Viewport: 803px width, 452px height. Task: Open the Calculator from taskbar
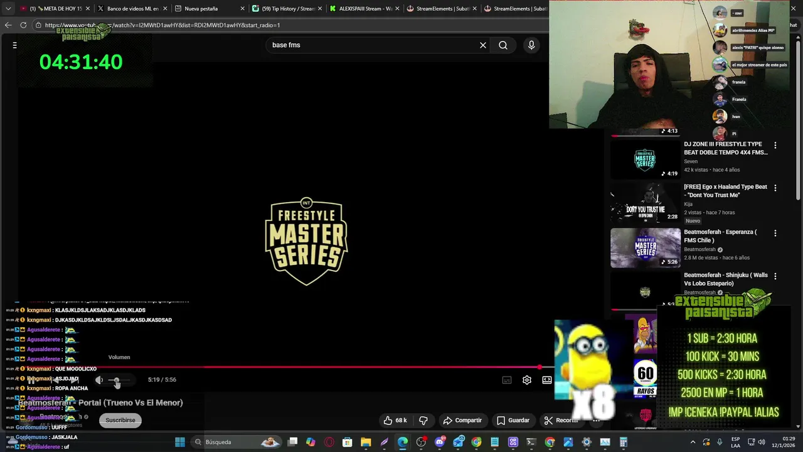[x=624, y=442]
